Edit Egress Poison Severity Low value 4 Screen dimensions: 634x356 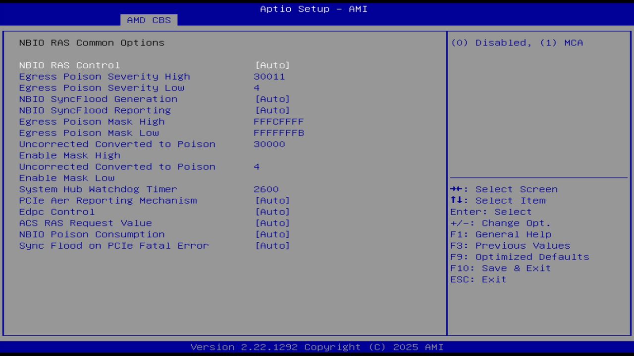pos(257,88)
